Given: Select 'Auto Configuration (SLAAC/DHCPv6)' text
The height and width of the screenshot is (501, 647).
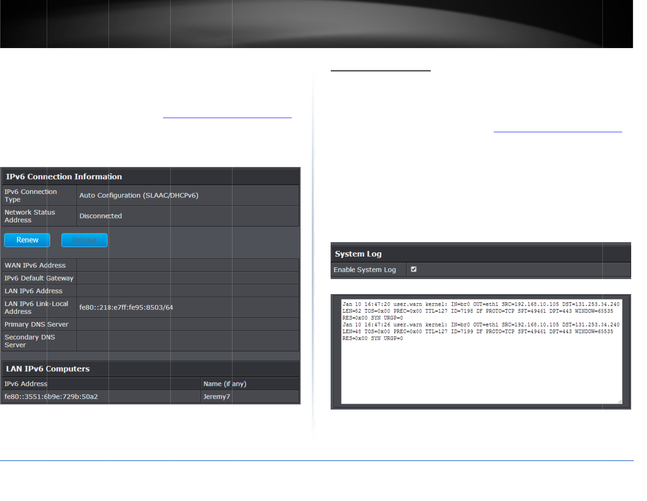Looking at the screenshot, I should point(139,195).
